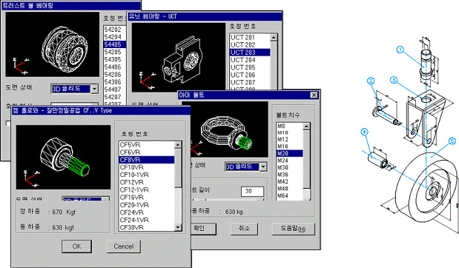The width and height of the screenshot is (459, 268).
Task: Click cam follower 3D preview image
Action: [x=64, y=157]
